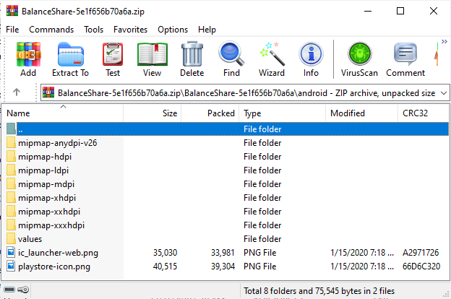Click the ic_launcher-web.png image file icon
This screenshot has width=451, height=299.
[11, 253]
